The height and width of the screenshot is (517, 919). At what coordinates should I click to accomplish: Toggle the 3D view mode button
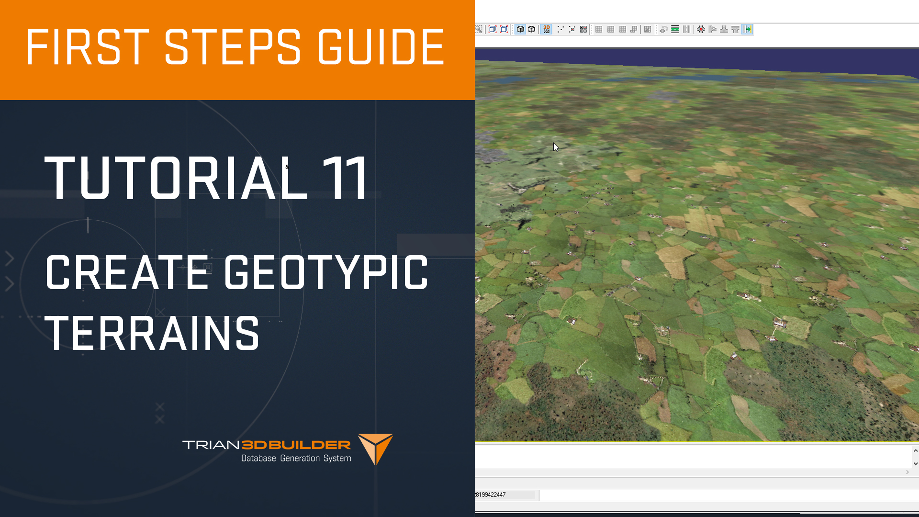[546, 29]
